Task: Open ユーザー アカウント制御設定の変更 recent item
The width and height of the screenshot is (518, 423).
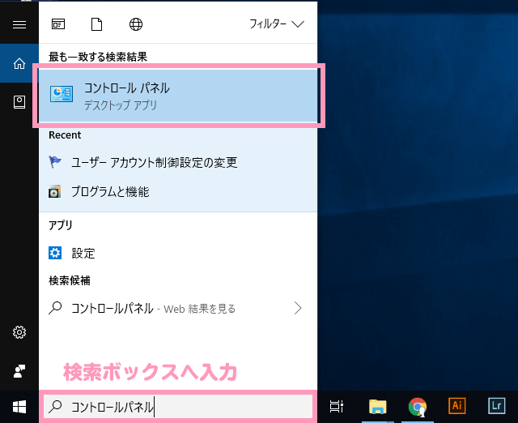Action: (x=178, y=162)
